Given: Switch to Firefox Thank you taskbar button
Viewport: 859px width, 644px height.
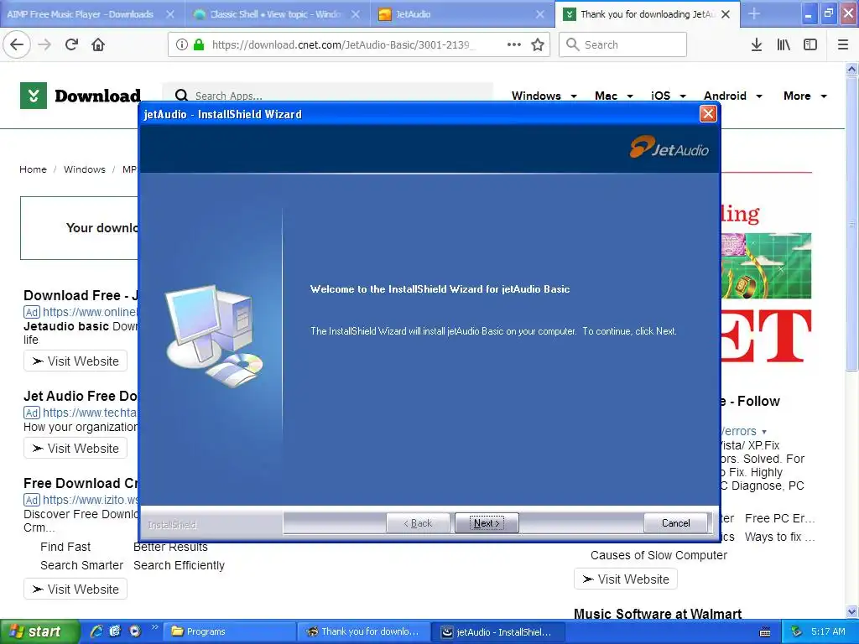Looking at the screenshot, I should 363,631.
